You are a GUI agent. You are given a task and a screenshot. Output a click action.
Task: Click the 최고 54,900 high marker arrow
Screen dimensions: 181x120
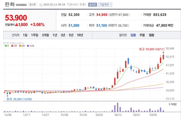(x=163, y=52)
